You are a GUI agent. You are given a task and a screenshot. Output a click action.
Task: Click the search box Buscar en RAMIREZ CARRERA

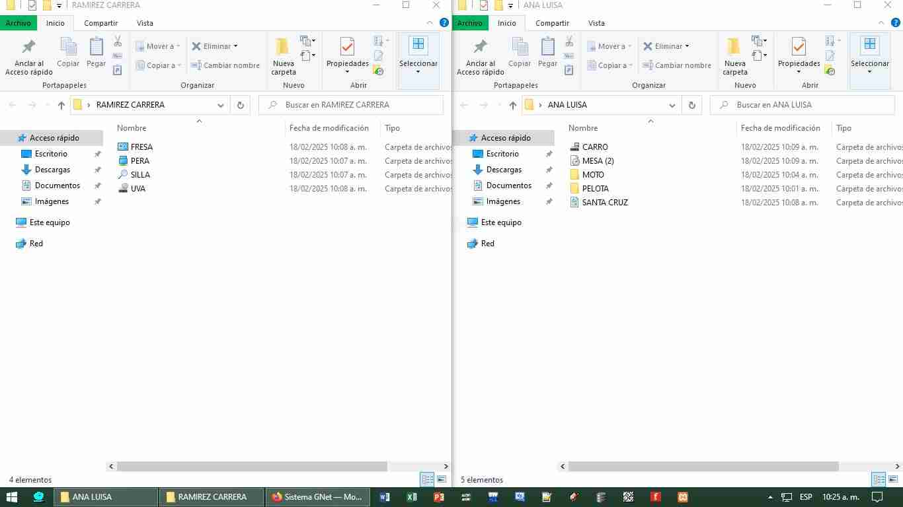351,105
